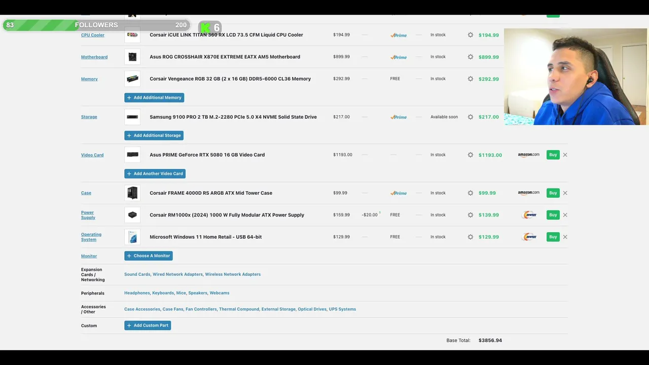Click Newegg logo in Operating System row
Viewport: 649px width, 365px height.
[529, 237]
